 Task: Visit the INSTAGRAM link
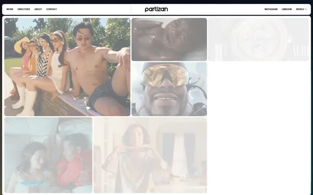[x=271, y=10]
